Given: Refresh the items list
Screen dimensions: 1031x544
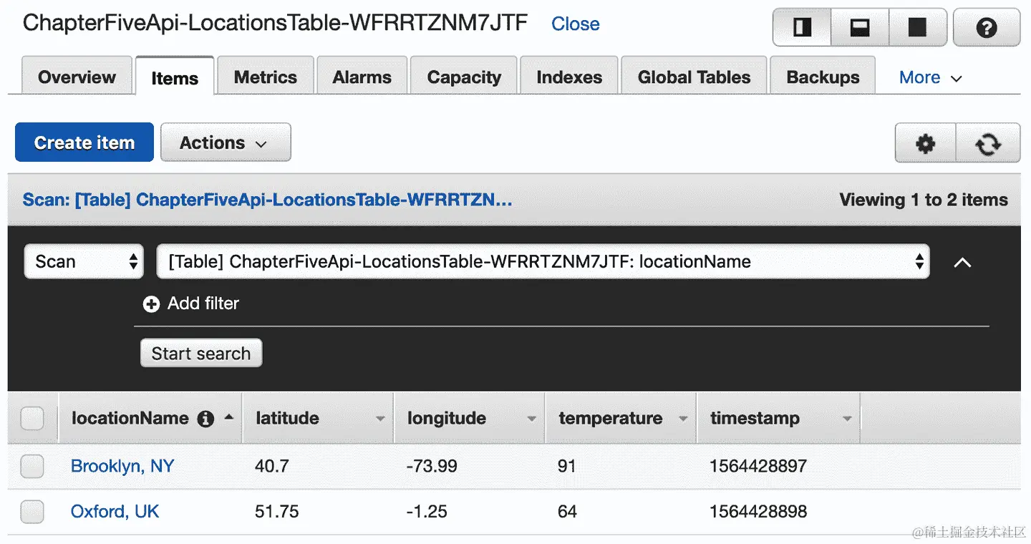Looking at the screenshot, I should [x=988, y=143].
